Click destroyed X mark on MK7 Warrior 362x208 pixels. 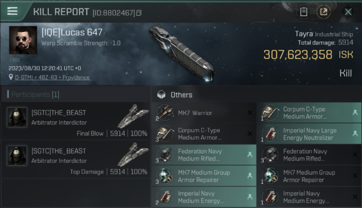250,113
